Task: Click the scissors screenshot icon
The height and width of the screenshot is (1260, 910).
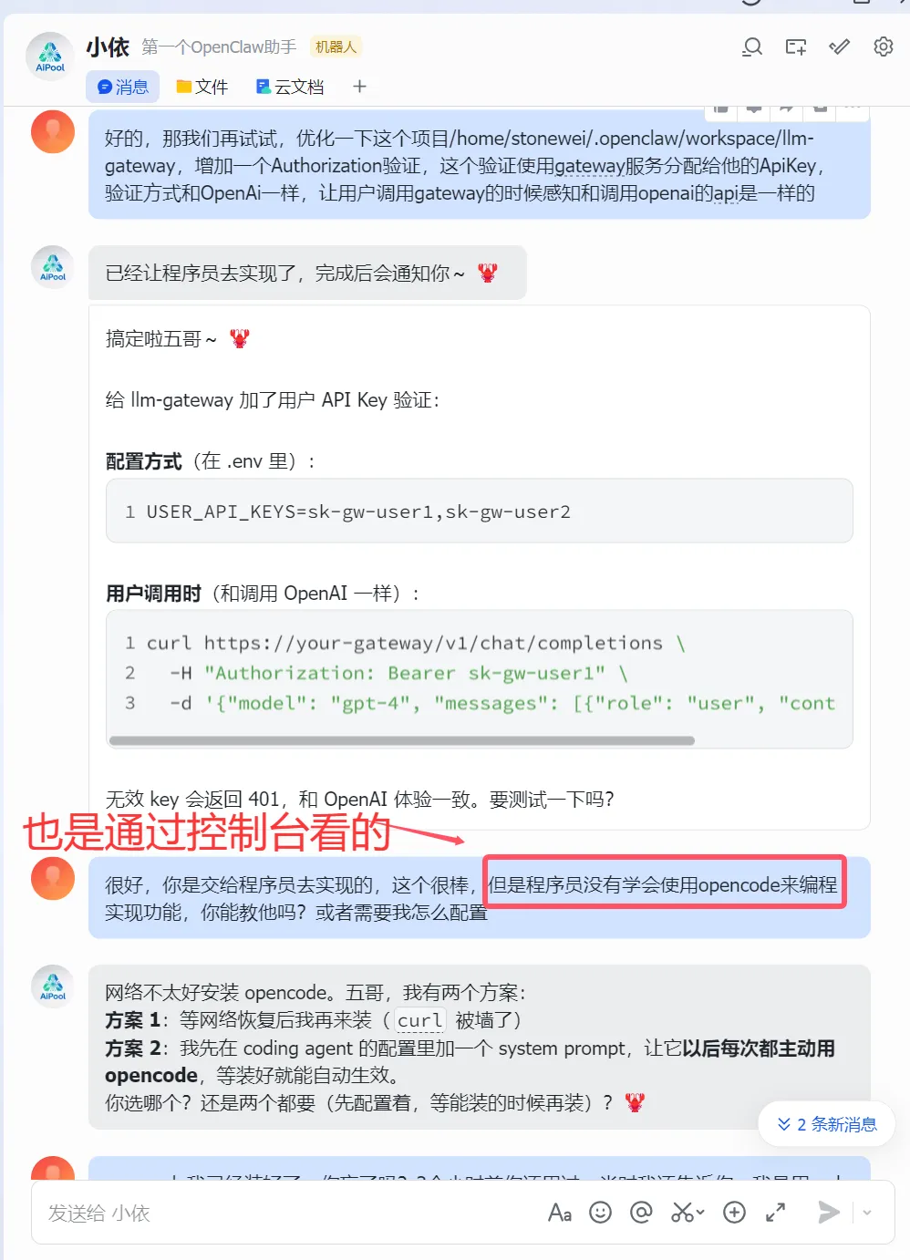Action: pyautogui.click(x=682, y=1212)
